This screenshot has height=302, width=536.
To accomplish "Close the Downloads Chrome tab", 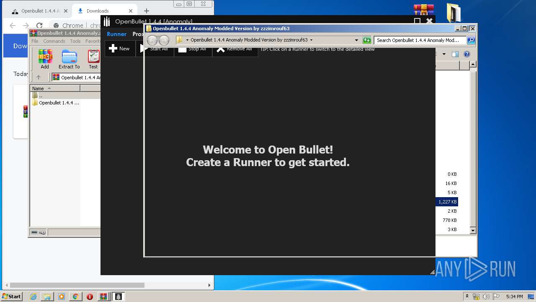I will [131, 11].
